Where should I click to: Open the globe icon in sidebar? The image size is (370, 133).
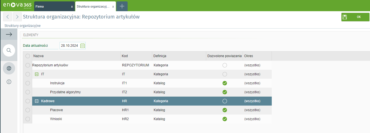(x=9, y=68)
